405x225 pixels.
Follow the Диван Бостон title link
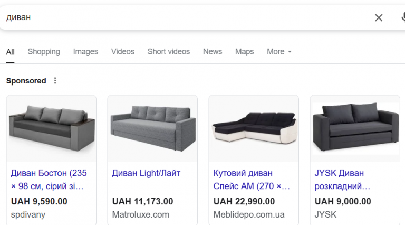pos(49,180)
